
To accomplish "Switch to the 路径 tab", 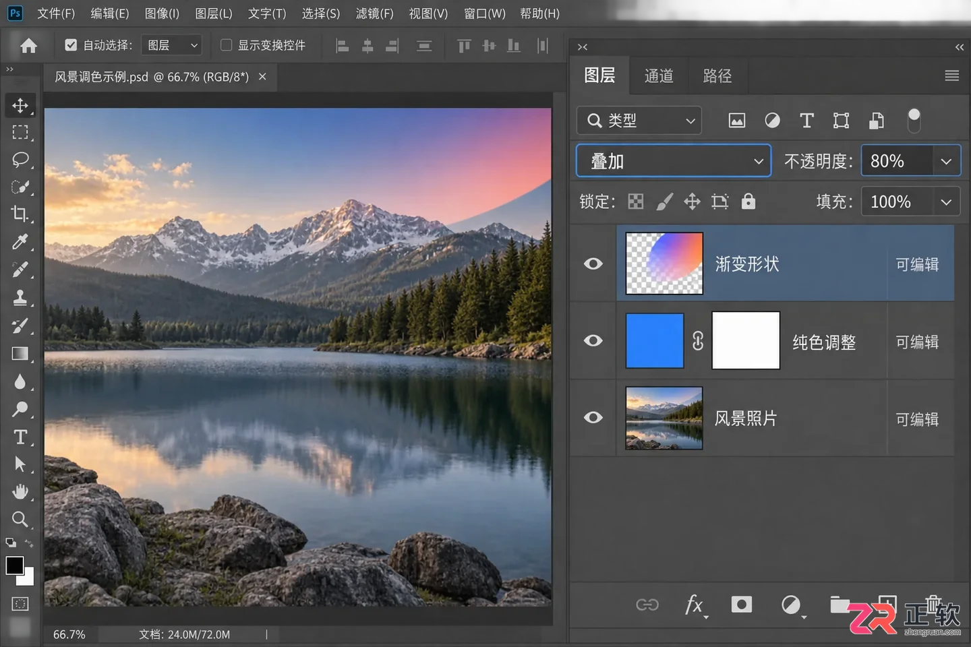I will point(717,76).
